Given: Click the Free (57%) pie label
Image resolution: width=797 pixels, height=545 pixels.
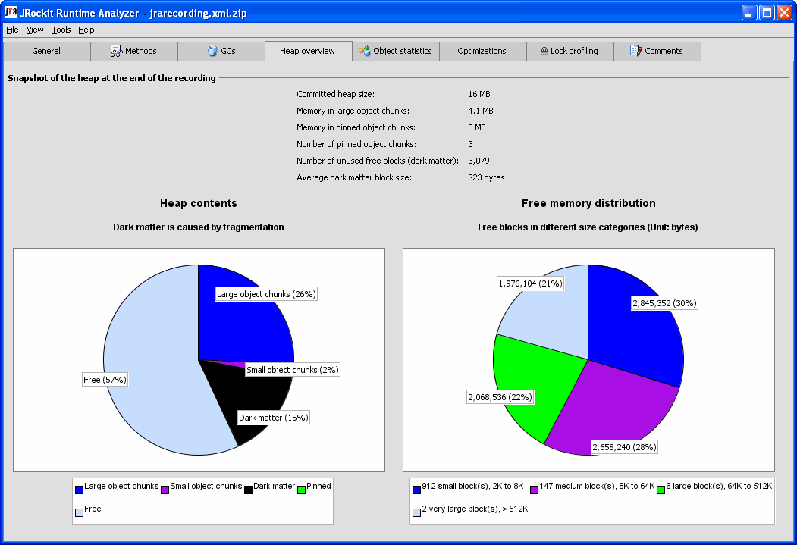Looking at the screenshot, I should (105, 380).
